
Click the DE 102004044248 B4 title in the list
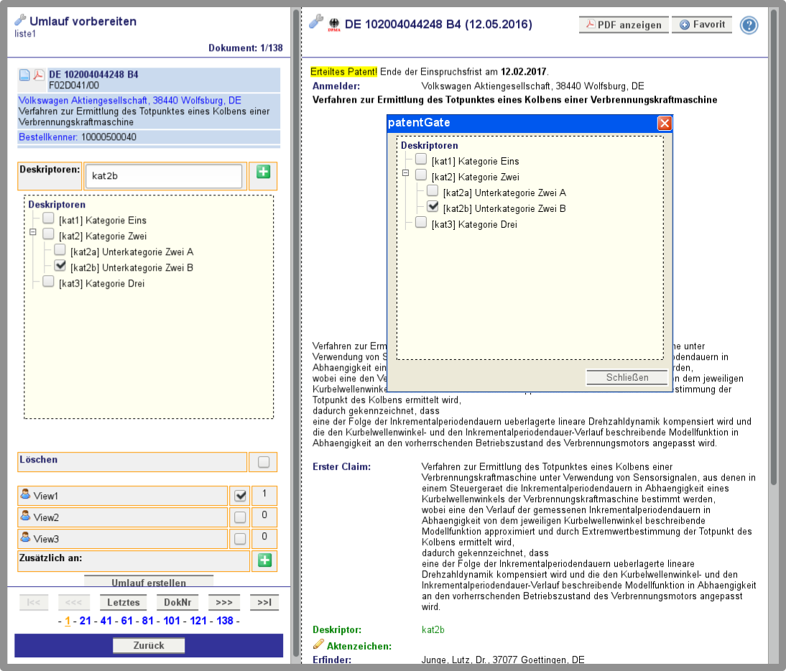[x=93, y=74]
